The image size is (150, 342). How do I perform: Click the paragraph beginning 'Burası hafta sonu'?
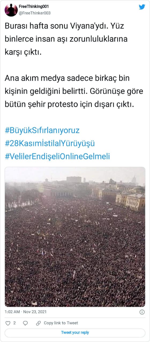(66, 39)
